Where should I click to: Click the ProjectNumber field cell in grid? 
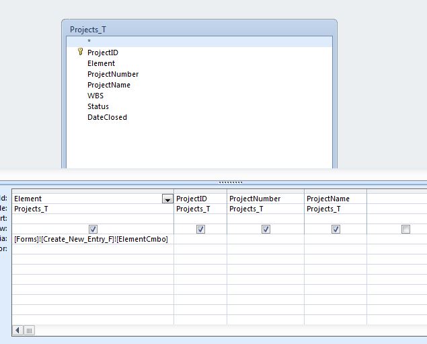pos(266,199)
